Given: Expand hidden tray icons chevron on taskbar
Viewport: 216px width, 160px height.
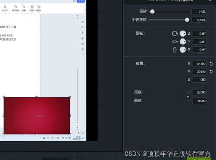Looking at the screenshot, I should [x=41, y=138].
